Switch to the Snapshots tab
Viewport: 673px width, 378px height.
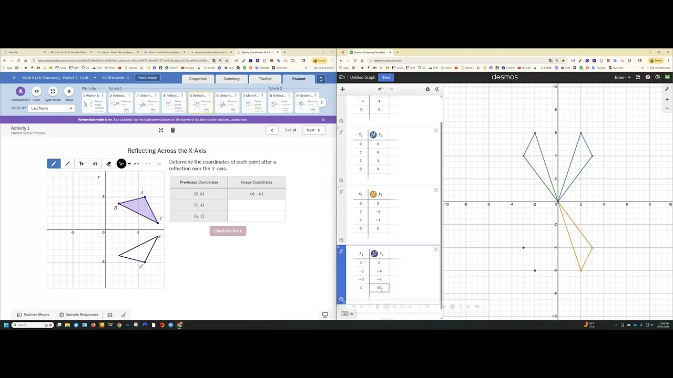click(198, 79)
